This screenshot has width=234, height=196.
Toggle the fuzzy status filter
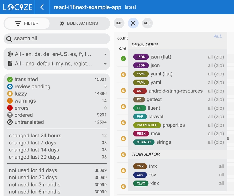coord(21,94)
